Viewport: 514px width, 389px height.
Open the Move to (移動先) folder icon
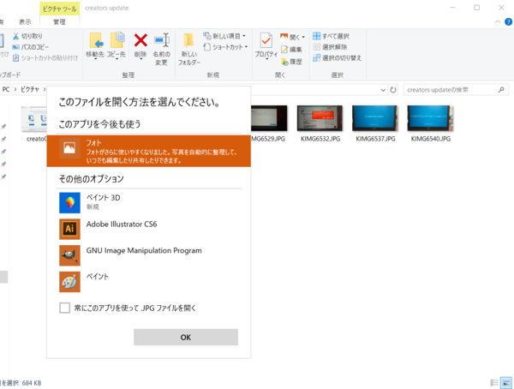point(95,40)
